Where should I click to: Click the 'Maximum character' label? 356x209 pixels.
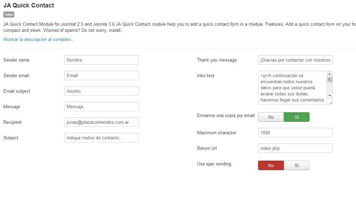[216, 133]
